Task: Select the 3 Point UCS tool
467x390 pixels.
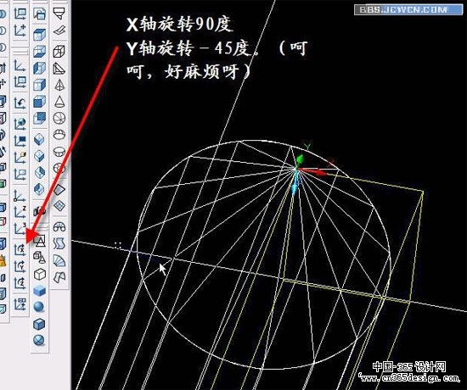Action: pos(20,228)
